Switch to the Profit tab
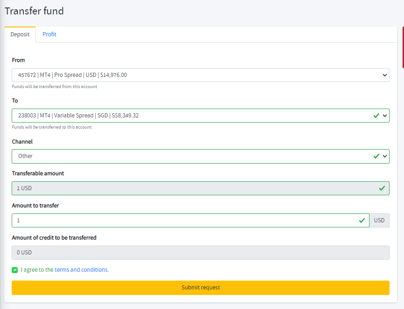The height and width of the screenshot is (309, 404). coord(49,34)
